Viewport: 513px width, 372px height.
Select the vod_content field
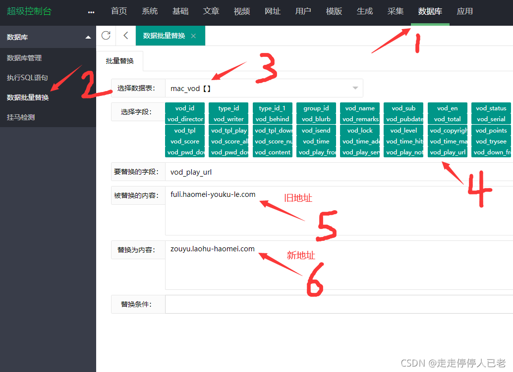272,152
